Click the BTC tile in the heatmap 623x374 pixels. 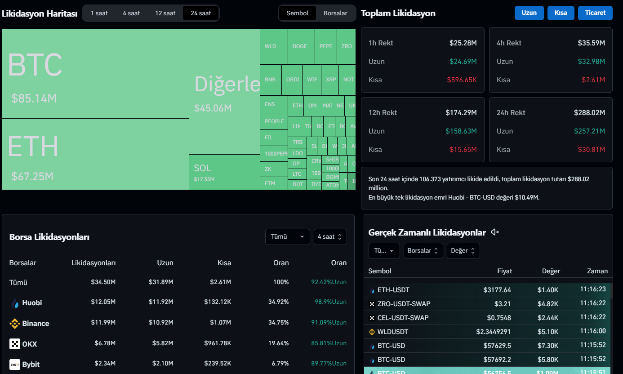(x=95, y=74)
